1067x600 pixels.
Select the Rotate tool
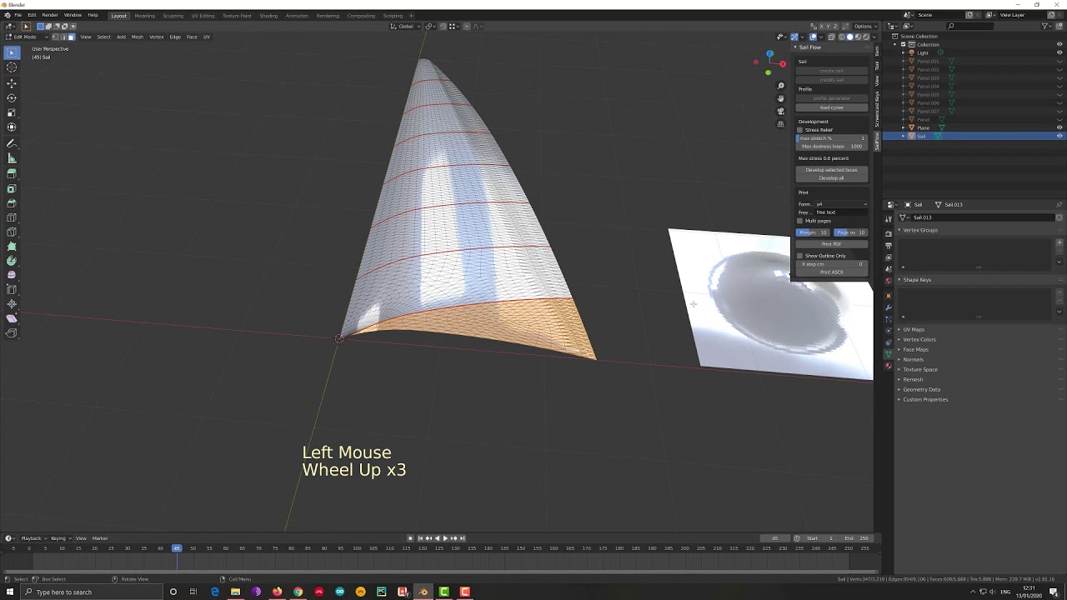pos(12,97)
